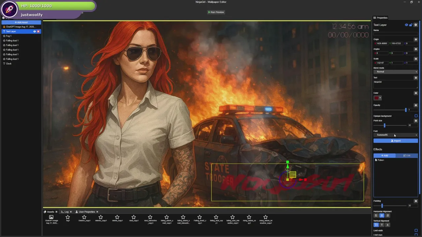422x237 pixels.
Task: Select the Falling_dust2_copy1 asset icon
Action: [199, 217]
